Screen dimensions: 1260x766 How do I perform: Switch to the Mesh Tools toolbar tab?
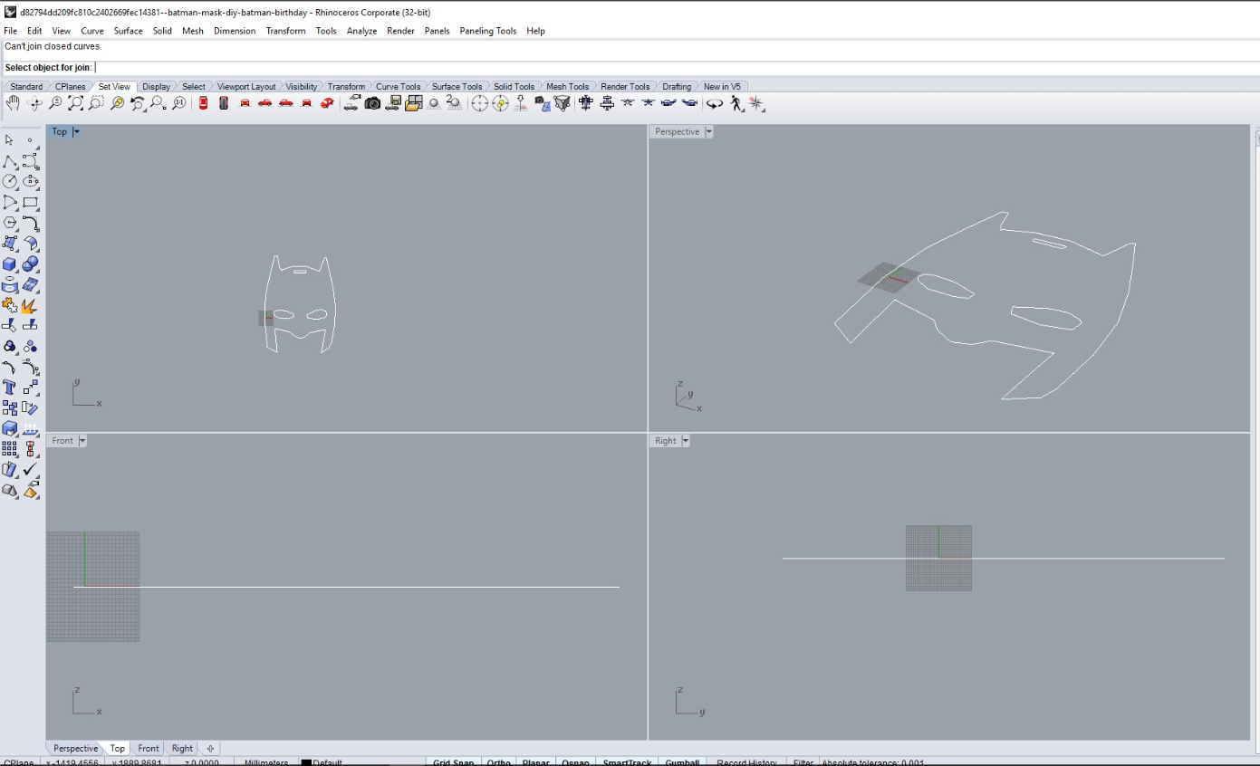pyautogui.click(x=567, y=87)
